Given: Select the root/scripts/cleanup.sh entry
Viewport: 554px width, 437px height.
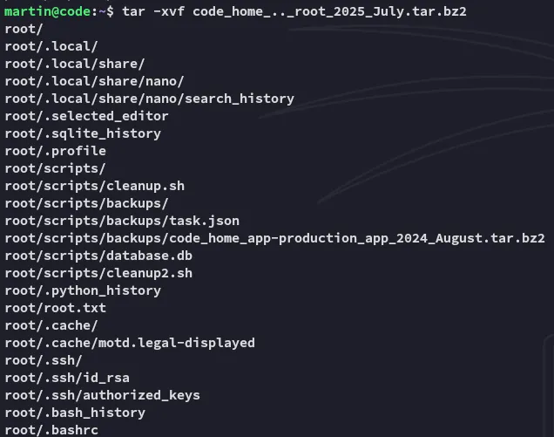Looking at the screenshot, I should 94,186.
